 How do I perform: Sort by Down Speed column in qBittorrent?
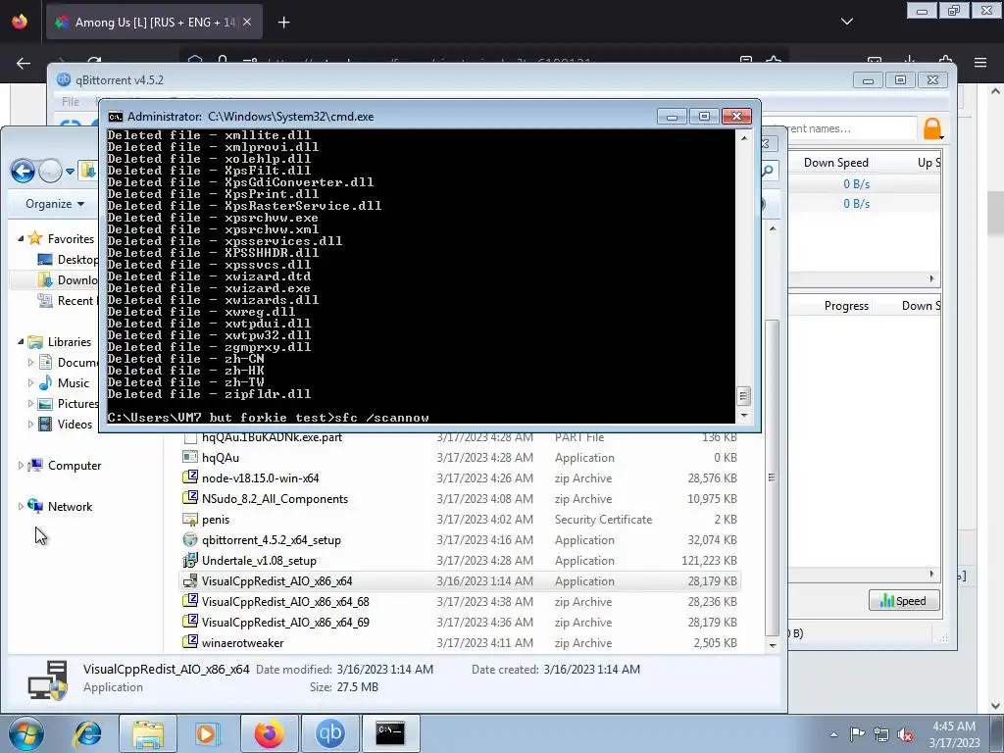(835, 163)
